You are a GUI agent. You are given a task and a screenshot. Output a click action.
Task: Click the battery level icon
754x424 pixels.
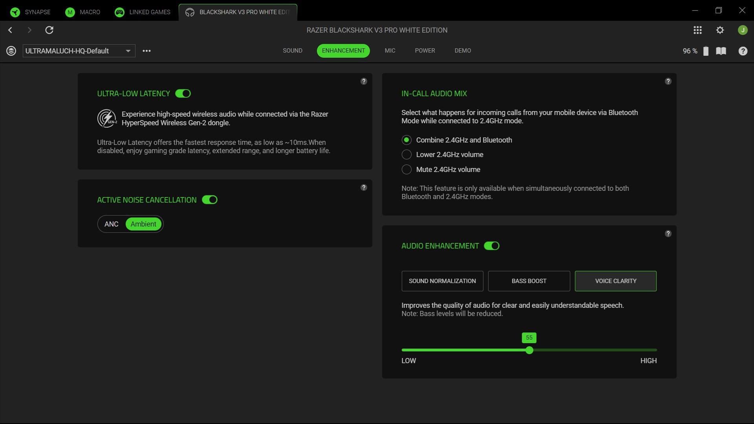(706, 51)
